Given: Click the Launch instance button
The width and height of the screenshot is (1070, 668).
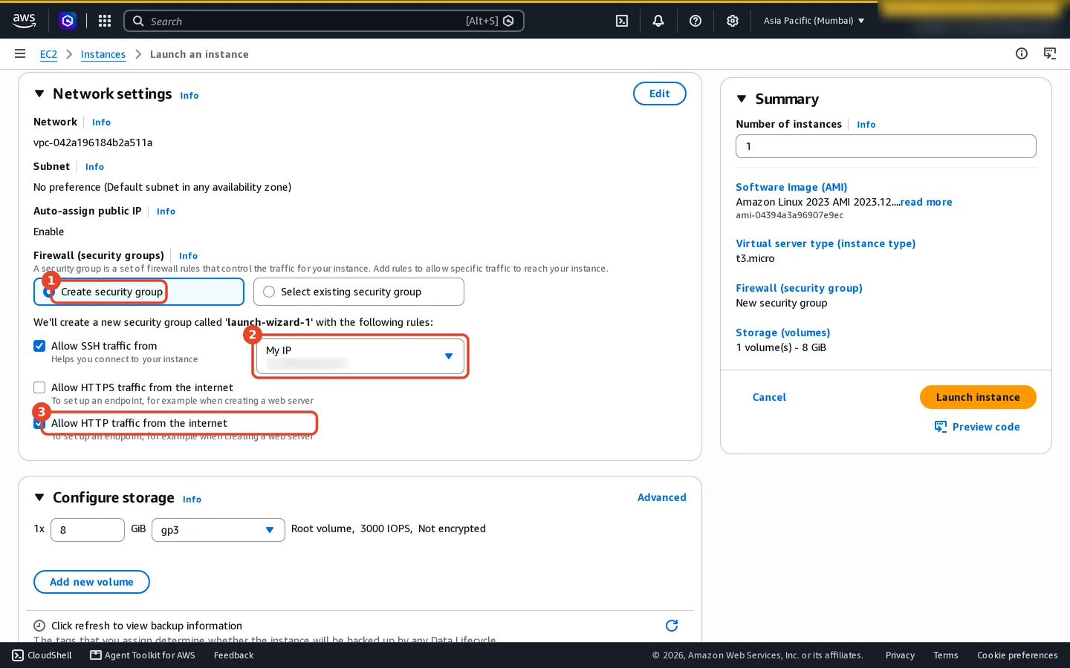Looking at the screenshot, I should pyautogui.click(x=978, y=397).
